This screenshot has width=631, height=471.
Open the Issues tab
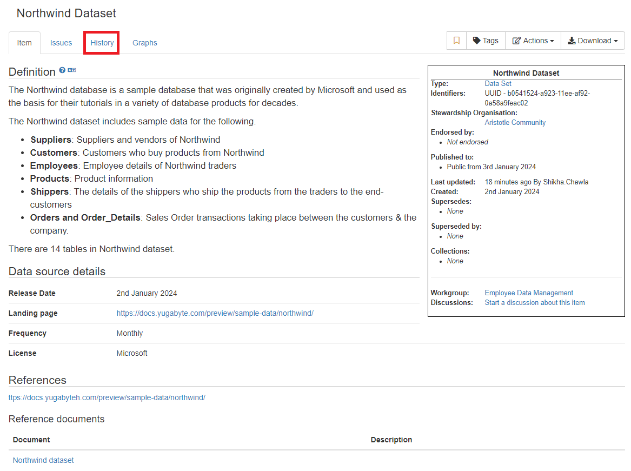tap(61, 43)
